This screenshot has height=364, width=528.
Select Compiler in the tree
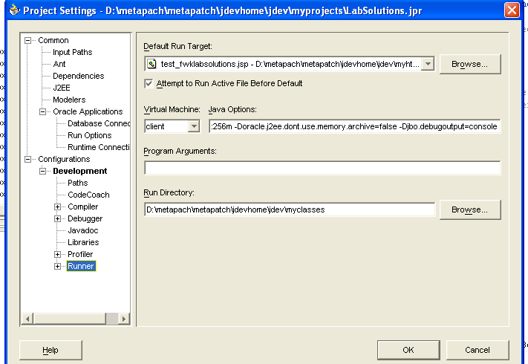[83, 207]
